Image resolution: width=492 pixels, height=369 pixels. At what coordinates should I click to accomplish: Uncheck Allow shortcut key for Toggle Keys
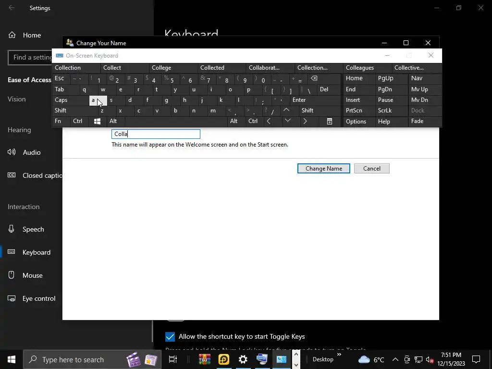click(x=170, y=337)
